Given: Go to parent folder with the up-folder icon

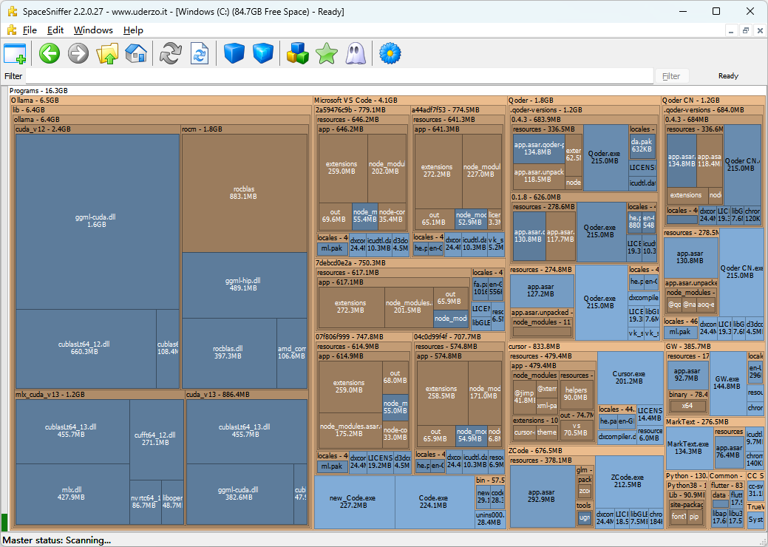Looking at the screenshot, I should (107, 53).
